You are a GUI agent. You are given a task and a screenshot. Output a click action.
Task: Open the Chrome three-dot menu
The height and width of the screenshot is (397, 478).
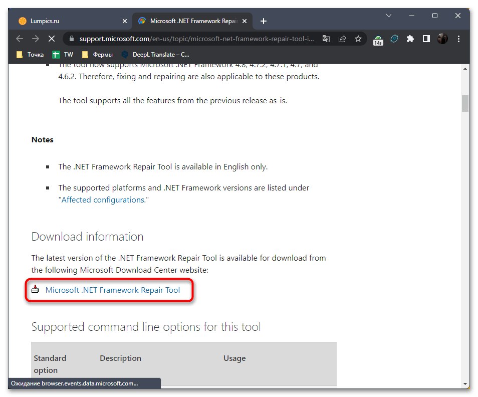click(458, 39)
